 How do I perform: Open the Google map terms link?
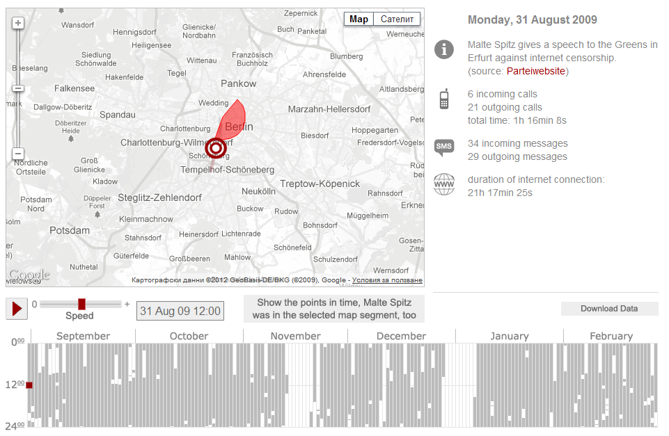387,280
